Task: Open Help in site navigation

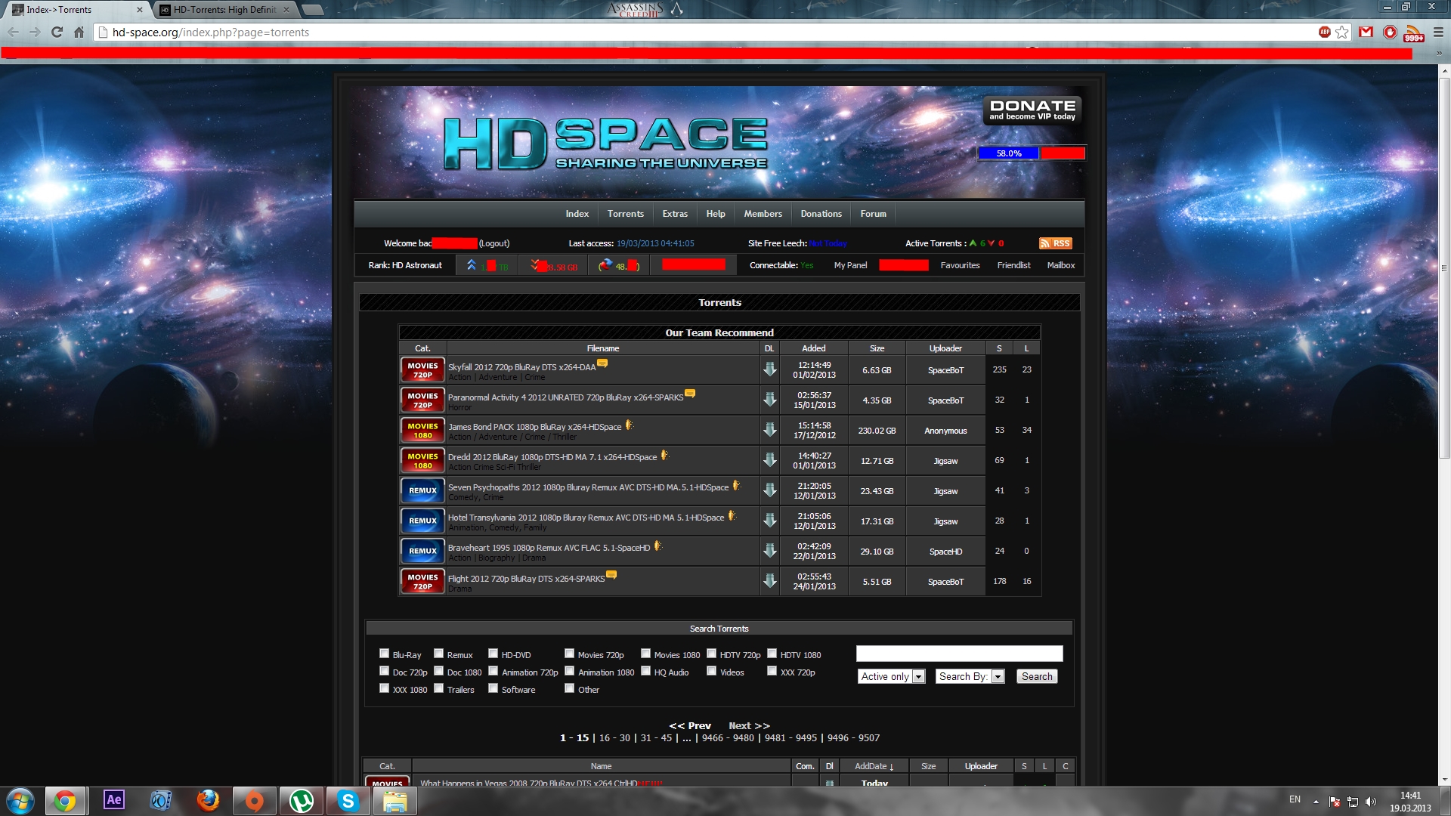Action: pyautogui.click(x=715, y=214)
